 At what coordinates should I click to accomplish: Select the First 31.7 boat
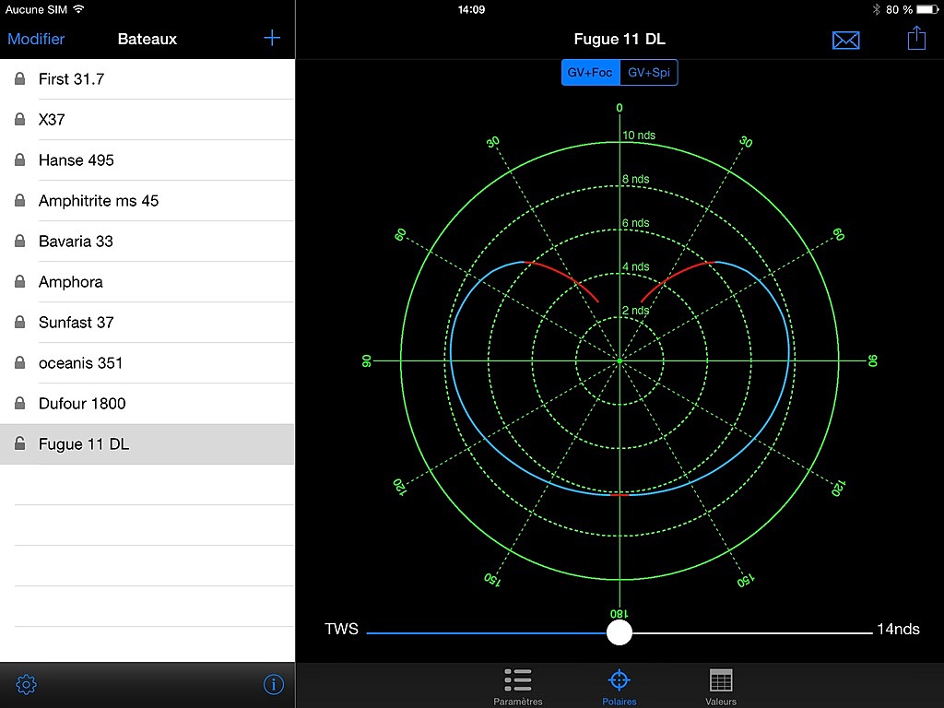(147, 79)
